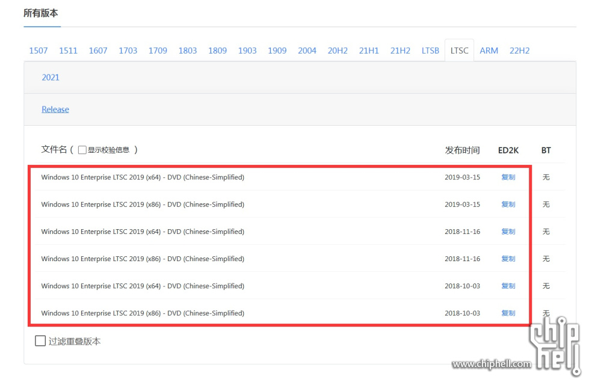Switch to the 22H2 tab
Viewport: 589px width, 385px height.
pos(519,51)
